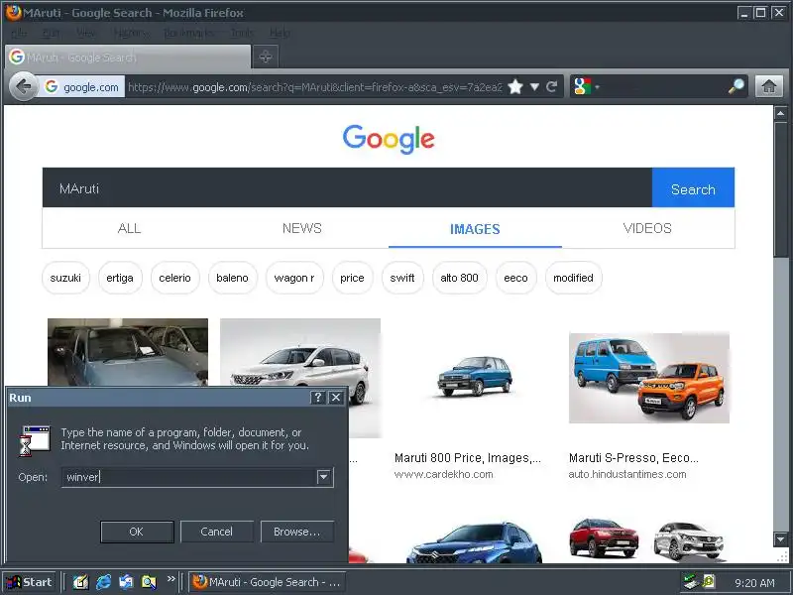Select the modified suggestion chip
This screenshot has width=793, height=595.
pyautogui.click(x=574, y=278)
